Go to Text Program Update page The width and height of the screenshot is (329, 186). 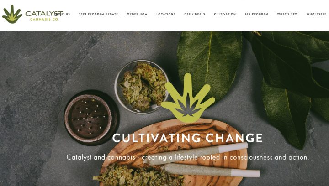pyautogui.click(x=98, y=14)
